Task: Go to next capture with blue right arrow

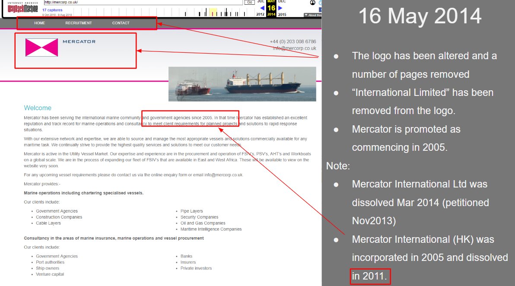Action: tap(280, 8)
